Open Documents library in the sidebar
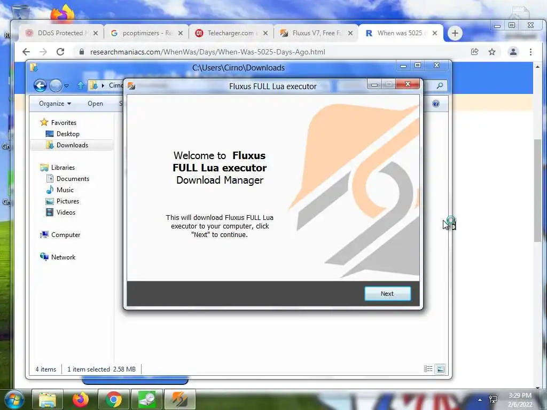547x410 pixels. (68, 178)
